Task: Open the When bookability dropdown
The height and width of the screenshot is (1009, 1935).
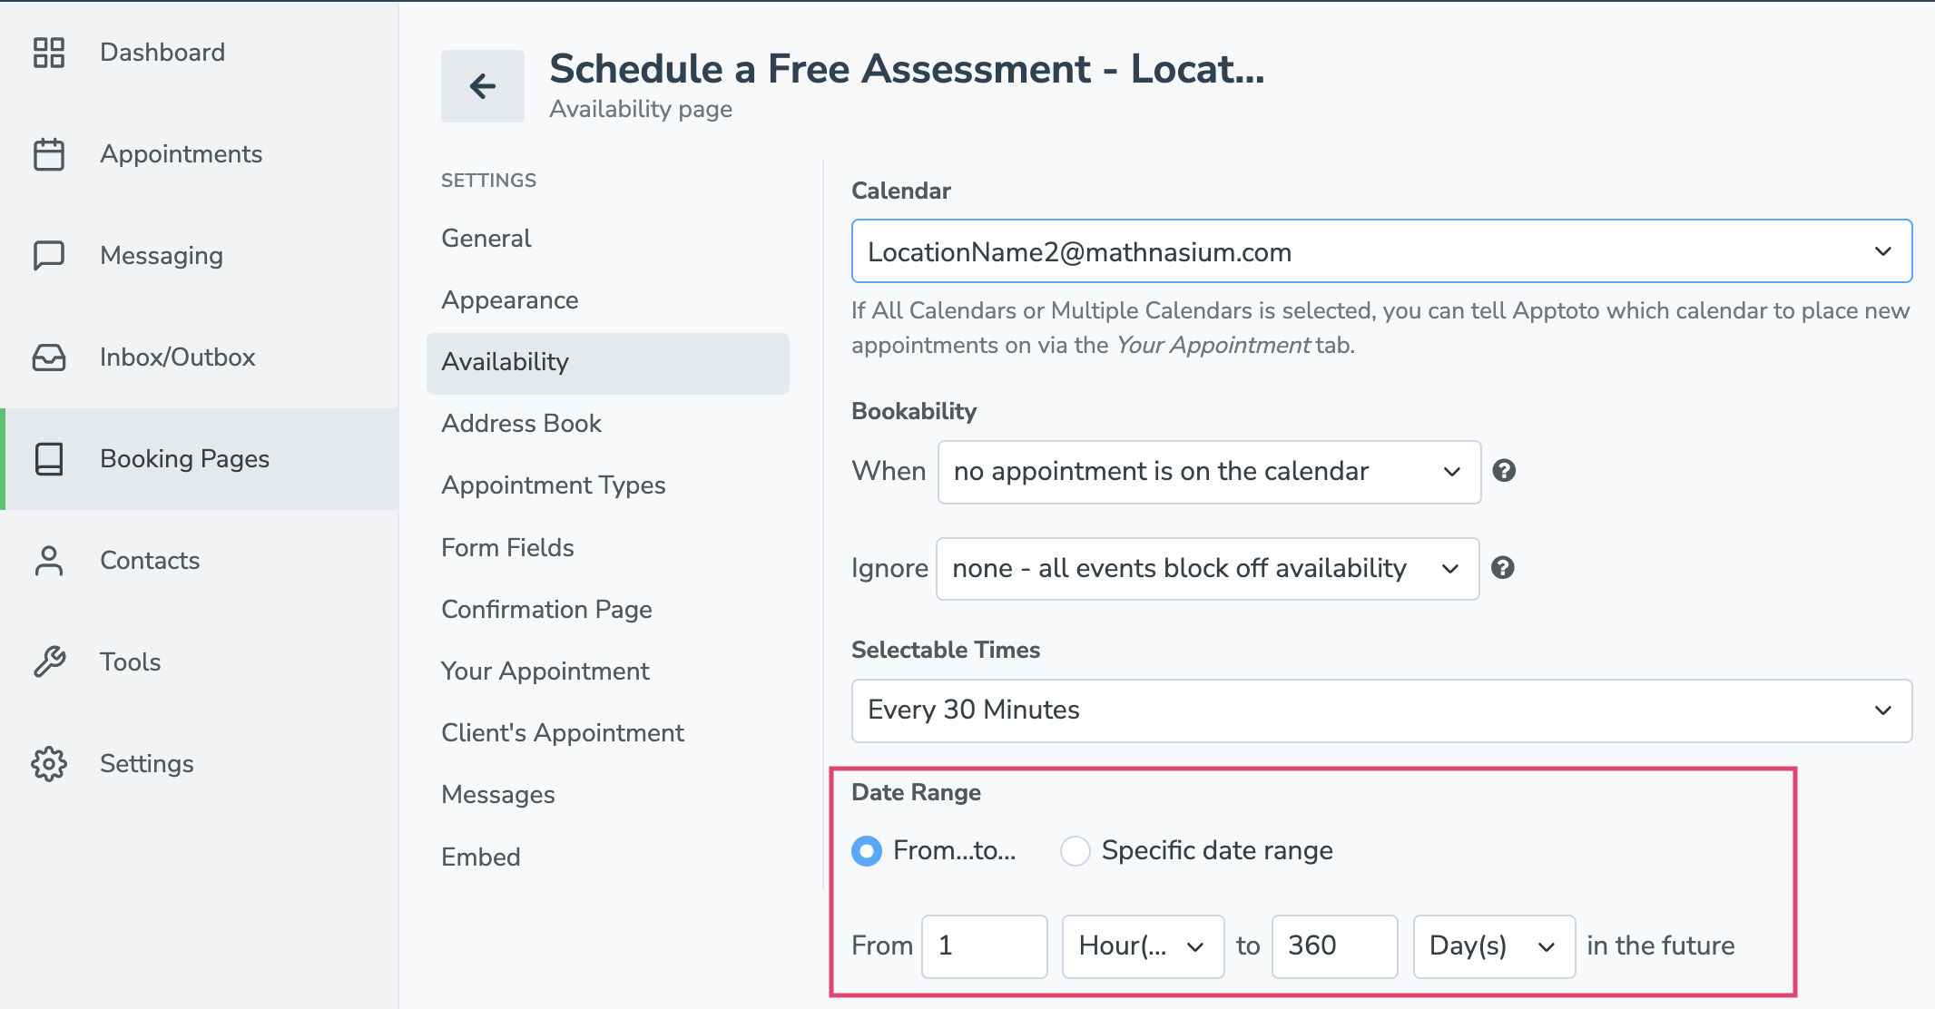Action: 1209,472
